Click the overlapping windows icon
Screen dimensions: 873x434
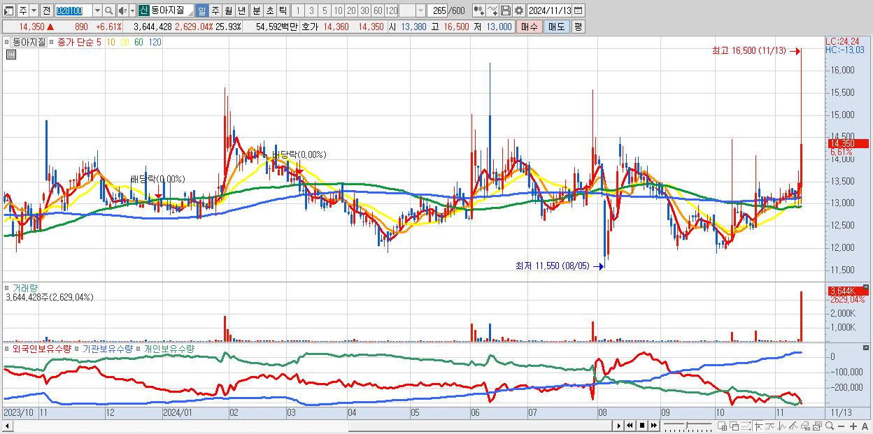[x=734, y=426]
